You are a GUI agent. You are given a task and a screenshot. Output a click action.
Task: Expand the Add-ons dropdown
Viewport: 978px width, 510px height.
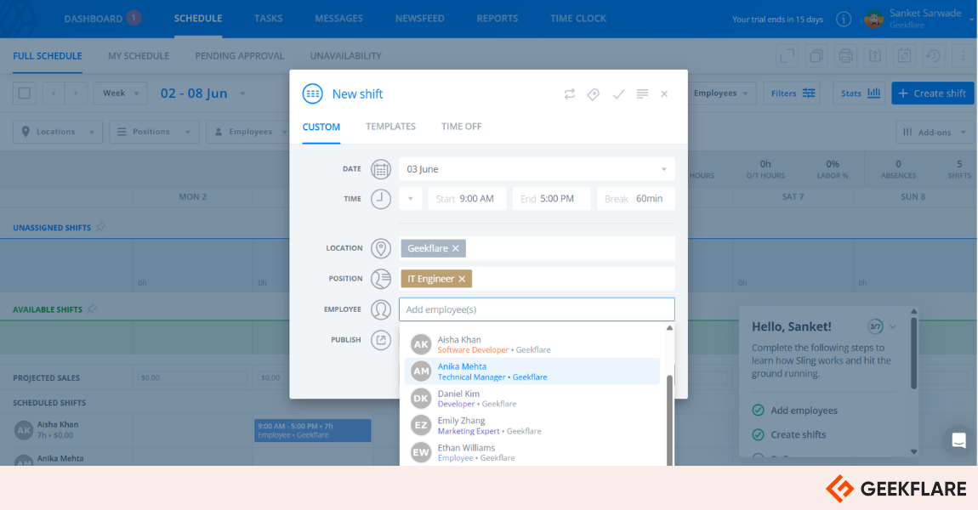coord(932,132)
